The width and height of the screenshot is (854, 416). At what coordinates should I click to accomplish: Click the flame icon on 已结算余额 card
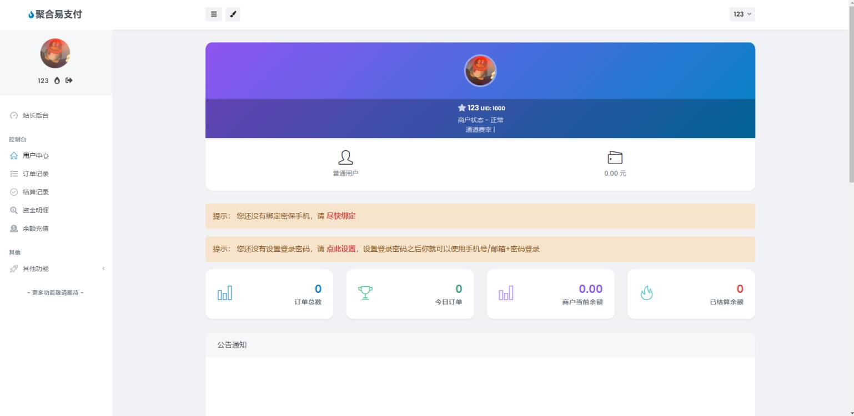pyautogui.click(x=646, y=293)
